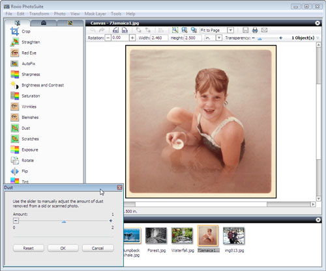Open Brightness and Contrast

coord(37,85)
